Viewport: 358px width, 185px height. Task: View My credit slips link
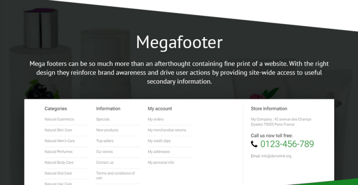(x=159, y=141)
